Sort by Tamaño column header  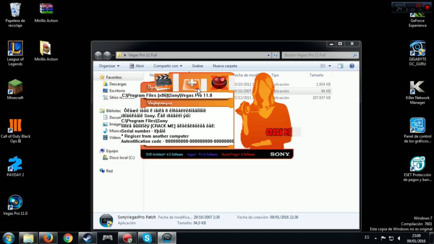pyautogui.click(x=316, y=75)
